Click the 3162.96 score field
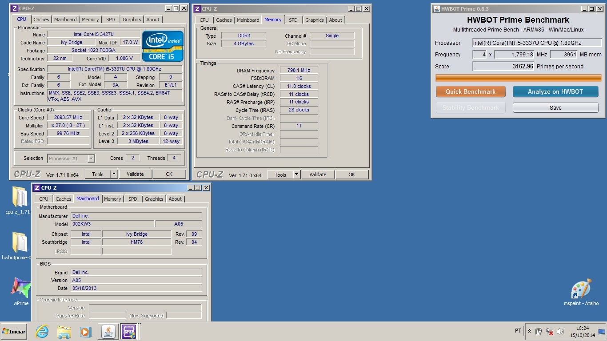The width and height of the screenshot is (607, 341). (503, 67)
